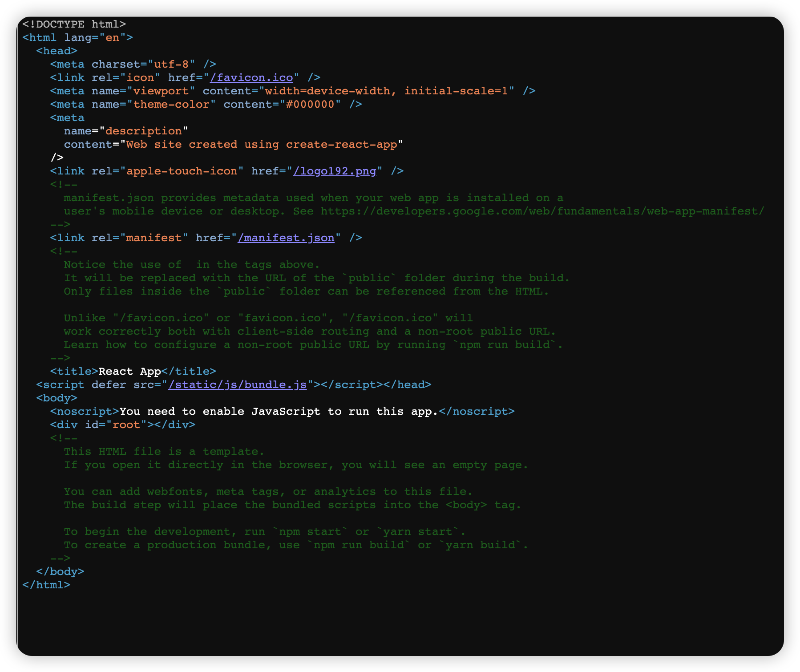This screenshot has width=800, height=672.
Task: Click the "theme-color" meta name
Action: tap(171, 104)
